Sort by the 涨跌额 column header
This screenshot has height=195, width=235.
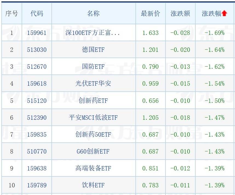[180, 13]
